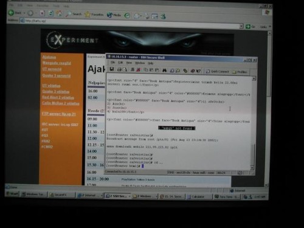
Task: Expand the Back button history dropdown arrow
Action: (x=24, y=13)
